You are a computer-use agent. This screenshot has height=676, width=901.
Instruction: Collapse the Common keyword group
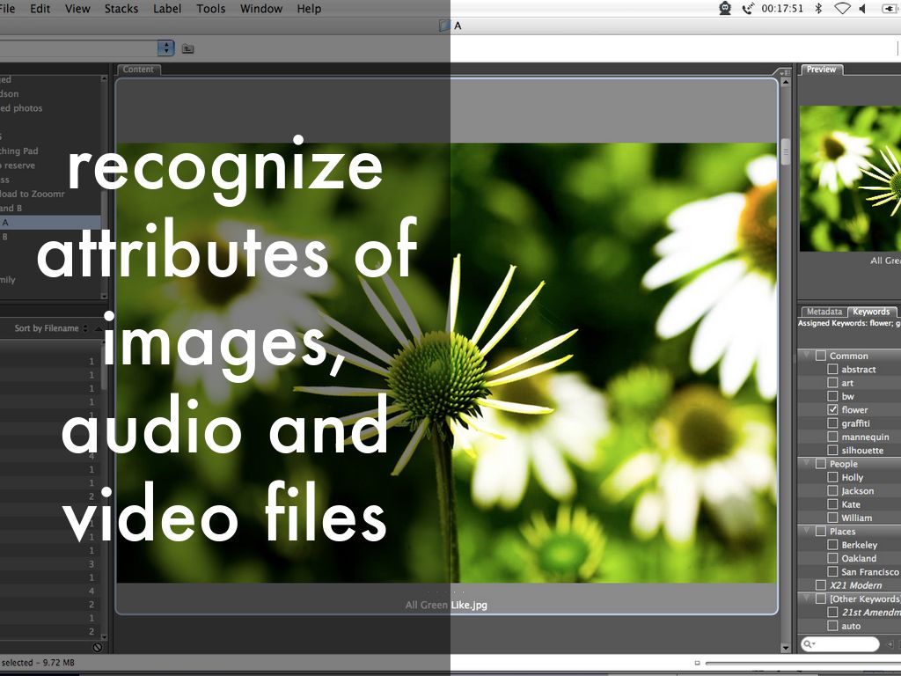[805, 356]
